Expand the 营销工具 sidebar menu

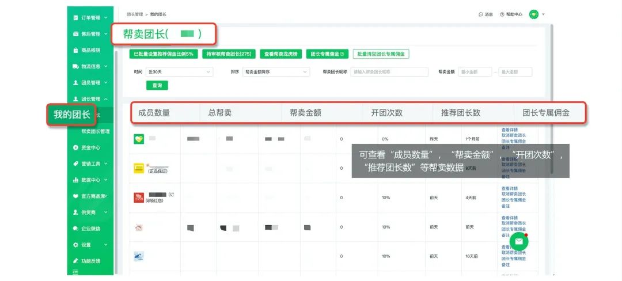106,164
